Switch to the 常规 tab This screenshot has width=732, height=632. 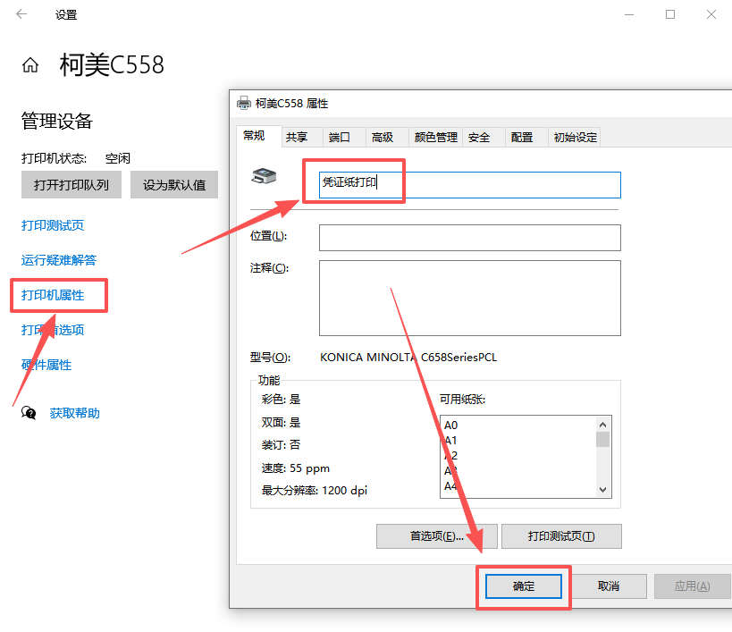pyautogui.click(x=258, y=136)
